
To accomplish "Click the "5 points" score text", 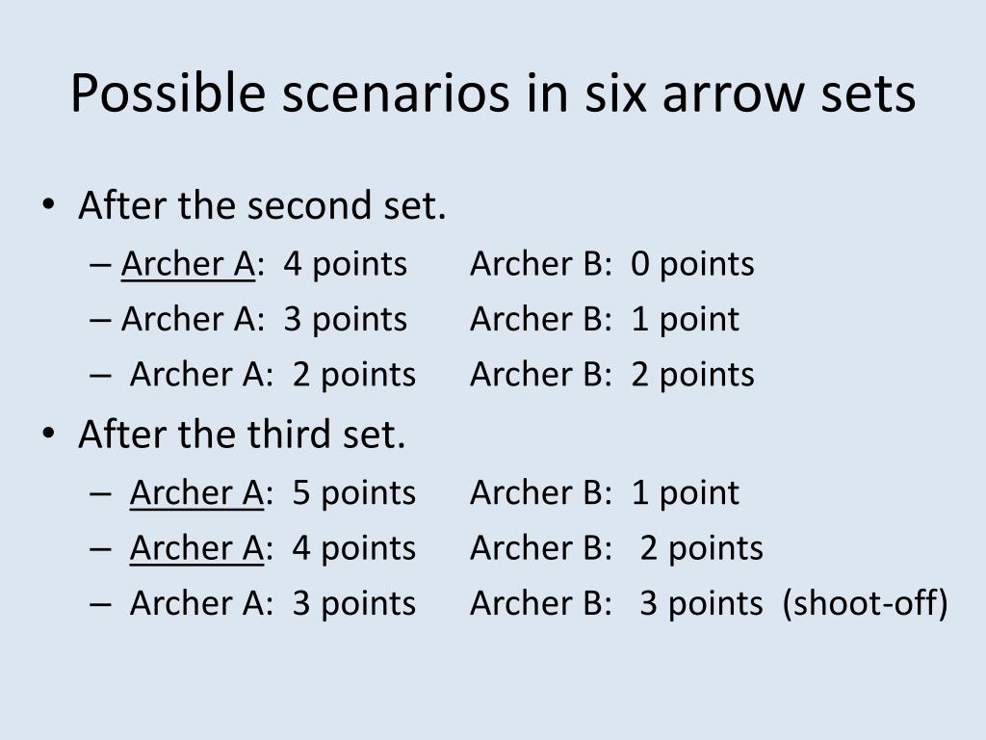I will [354, 493].
